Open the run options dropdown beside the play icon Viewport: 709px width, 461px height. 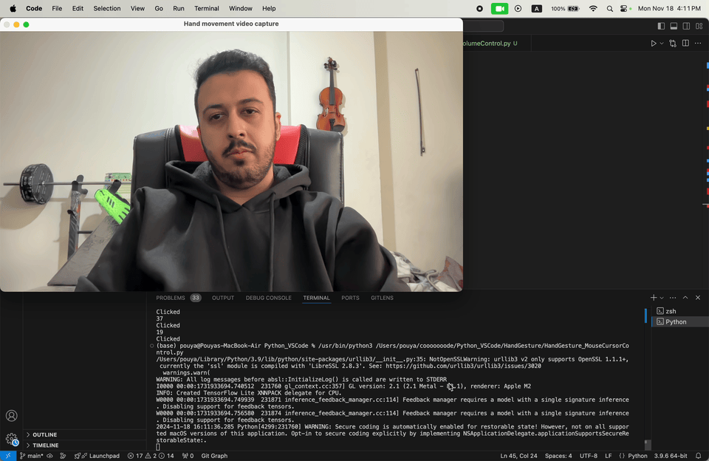[662, 44]
